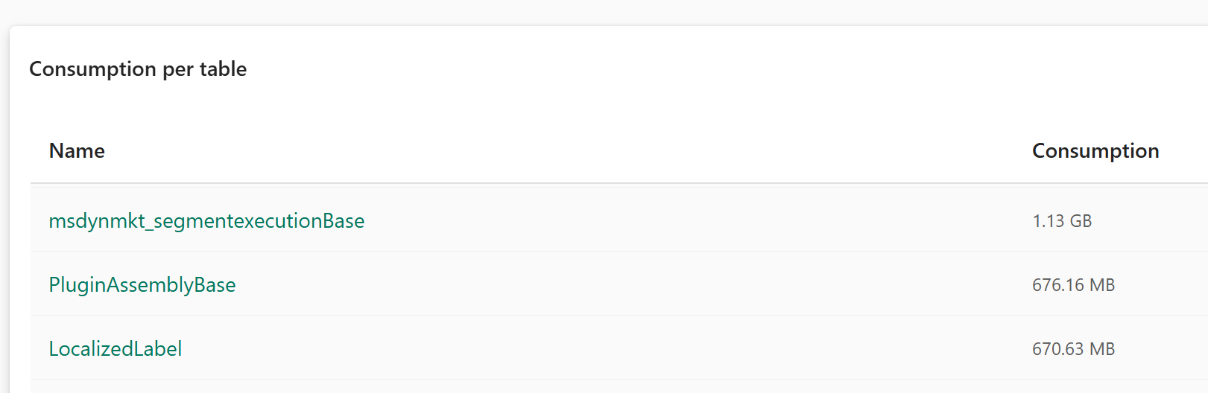Sort by the Consumption column header

[x=1095, y=151]
